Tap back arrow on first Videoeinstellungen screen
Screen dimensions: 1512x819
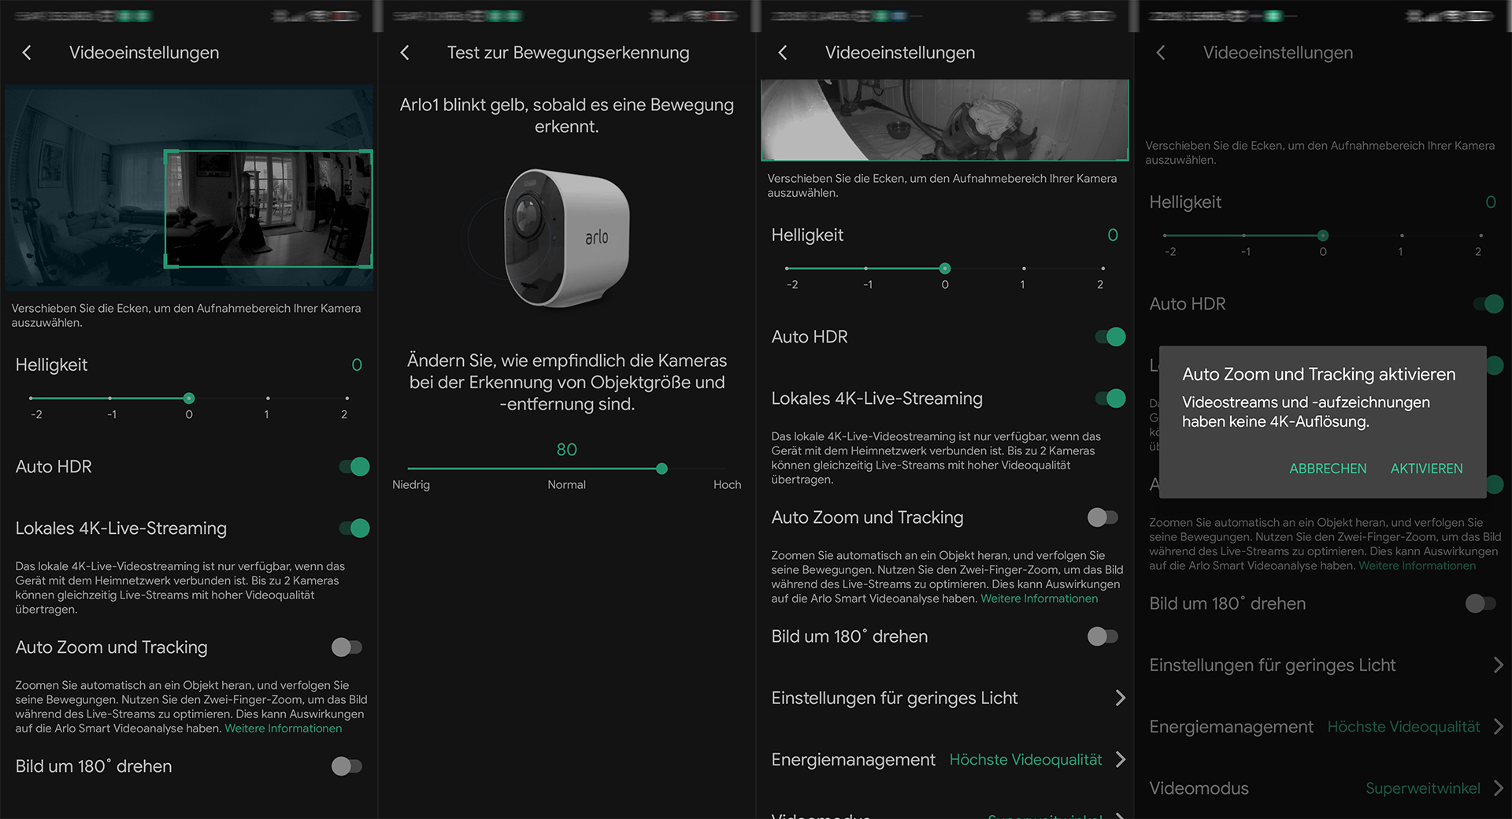tap(27, 53)
